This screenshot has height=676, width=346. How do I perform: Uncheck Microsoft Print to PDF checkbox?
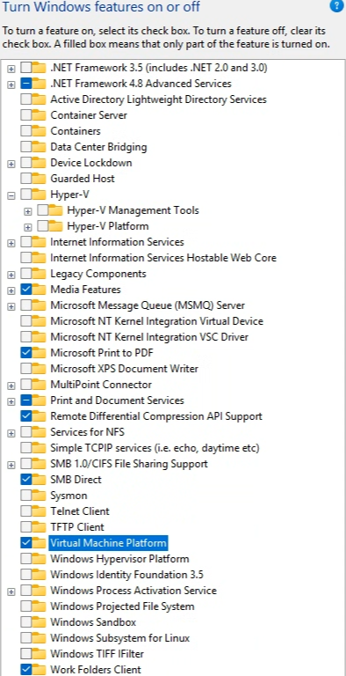tap(25, 353)
